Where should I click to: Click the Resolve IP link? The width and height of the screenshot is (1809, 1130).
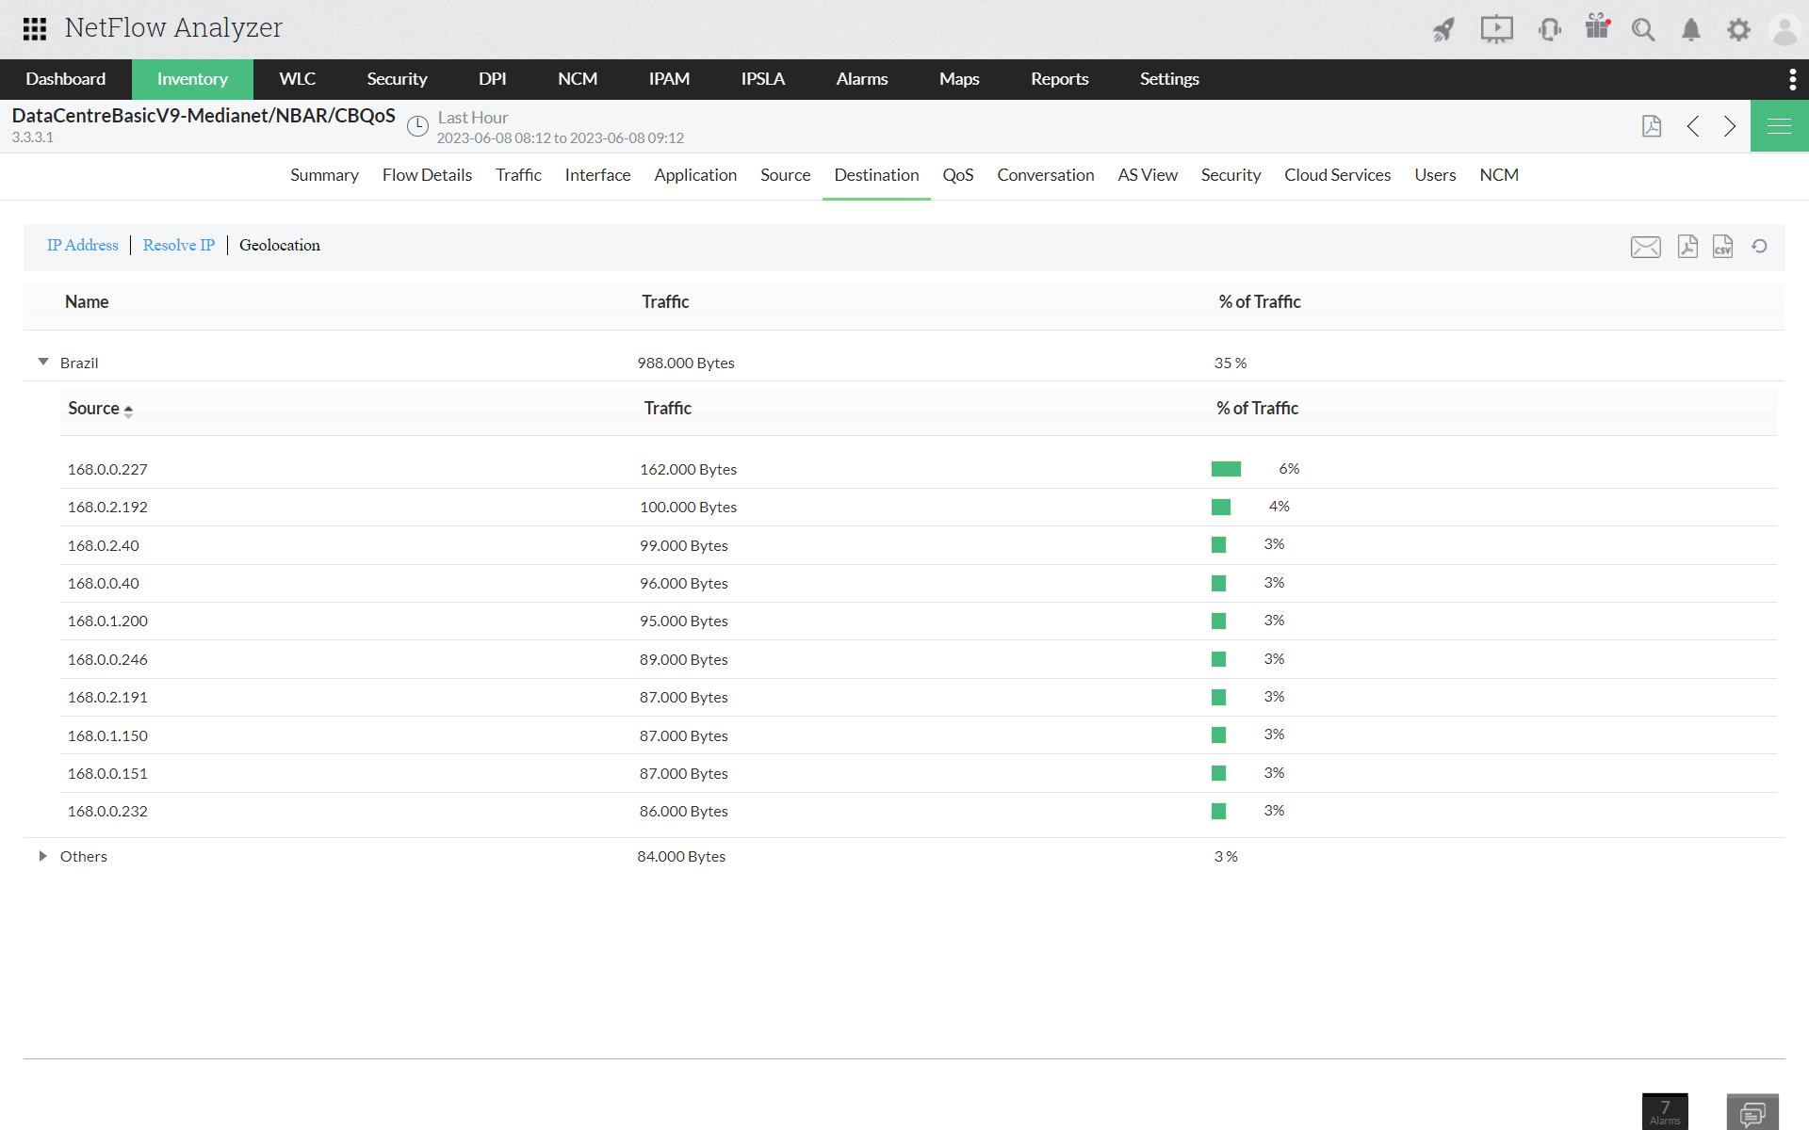pos(178,245)
